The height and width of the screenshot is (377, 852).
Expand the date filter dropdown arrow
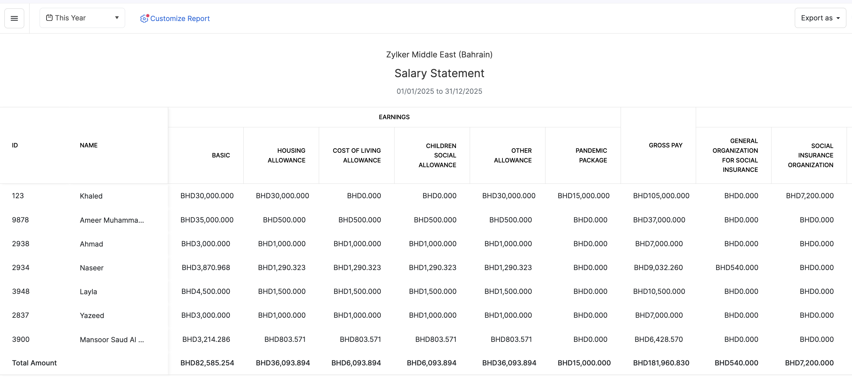[x=117, y=18]
